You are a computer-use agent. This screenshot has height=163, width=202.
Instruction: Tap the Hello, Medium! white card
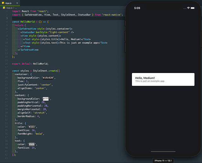163,79
